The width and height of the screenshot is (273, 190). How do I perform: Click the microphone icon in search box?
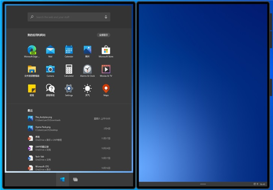[x=106, y=17]
